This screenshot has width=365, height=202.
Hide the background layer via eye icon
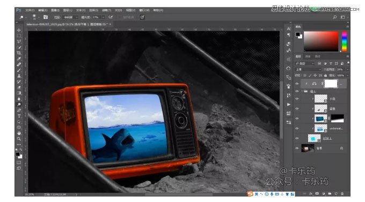(297, 148)
